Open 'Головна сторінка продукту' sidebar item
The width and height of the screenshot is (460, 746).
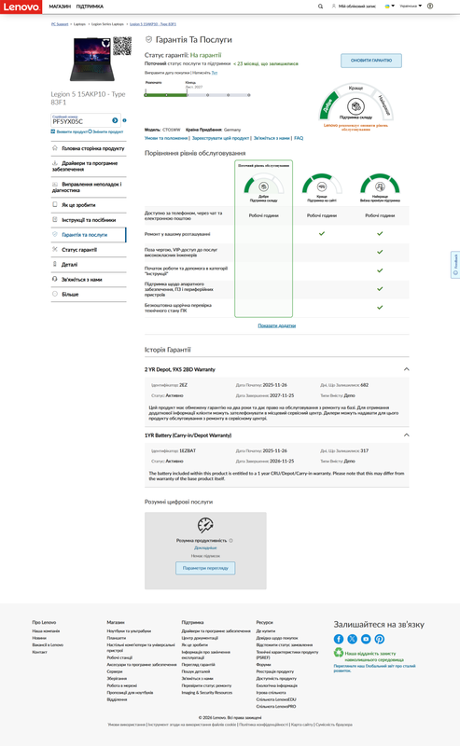(89, 148)
